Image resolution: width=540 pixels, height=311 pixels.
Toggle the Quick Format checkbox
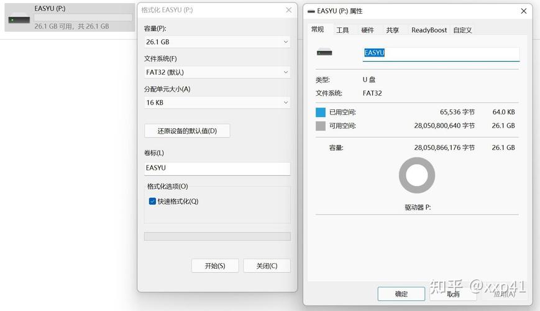click(x=152, y=202)
